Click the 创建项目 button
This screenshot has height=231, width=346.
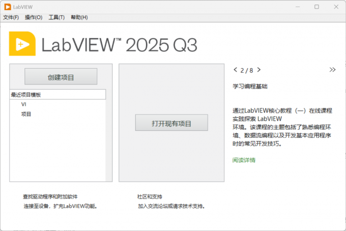click(61, 76)
